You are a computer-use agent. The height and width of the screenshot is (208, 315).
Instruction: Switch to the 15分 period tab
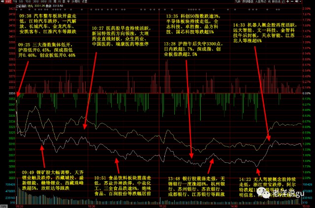coord(28,1)
